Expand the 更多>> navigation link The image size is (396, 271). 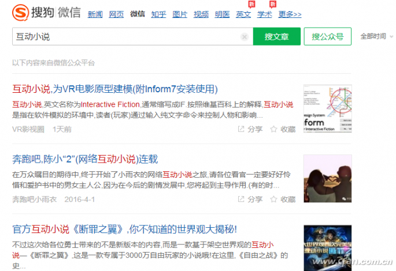[x=290, y=14]
